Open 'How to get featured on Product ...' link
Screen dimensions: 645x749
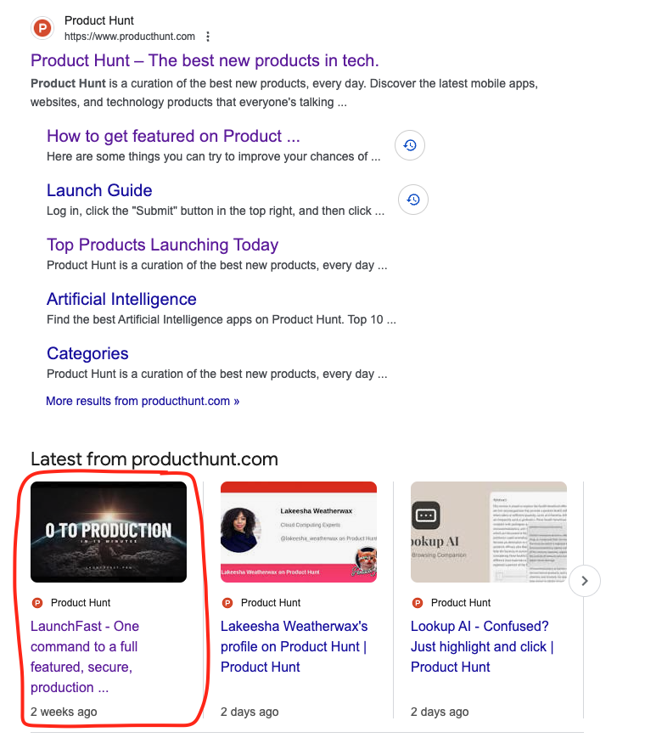[173, 136]
